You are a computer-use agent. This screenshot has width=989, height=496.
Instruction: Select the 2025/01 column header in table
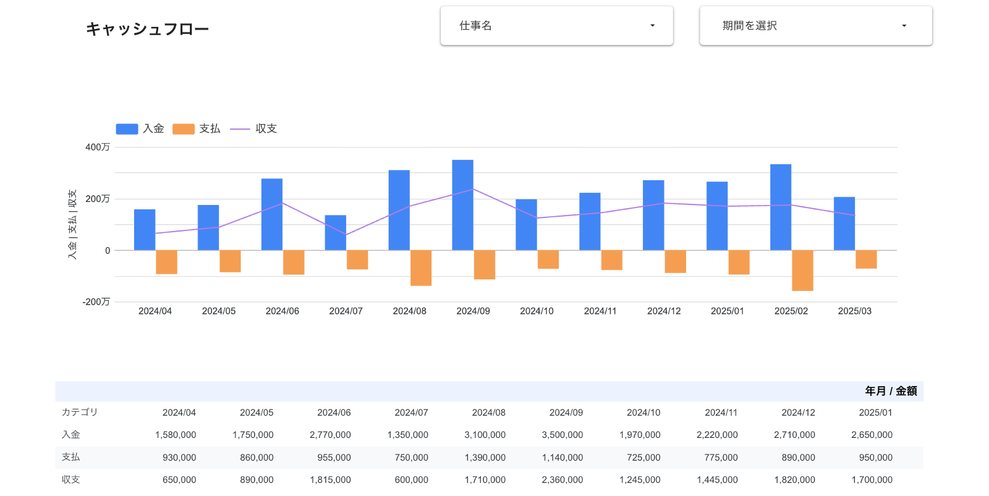click(875, 413)
